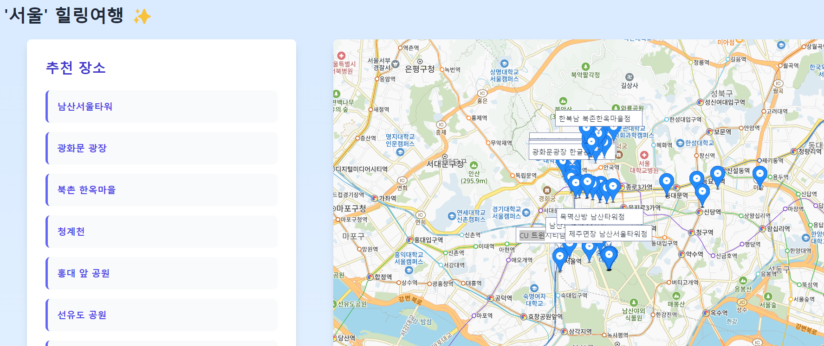This screenshot has width=824, height=346.
Task: Click the 북악팔각정 green icon
Action: (x=585, y=67)
